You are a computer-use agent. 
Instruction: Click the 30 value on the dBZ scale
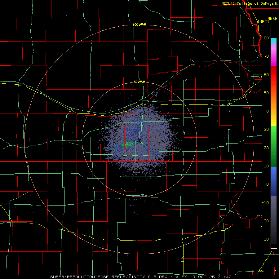(x=266, y=130)
